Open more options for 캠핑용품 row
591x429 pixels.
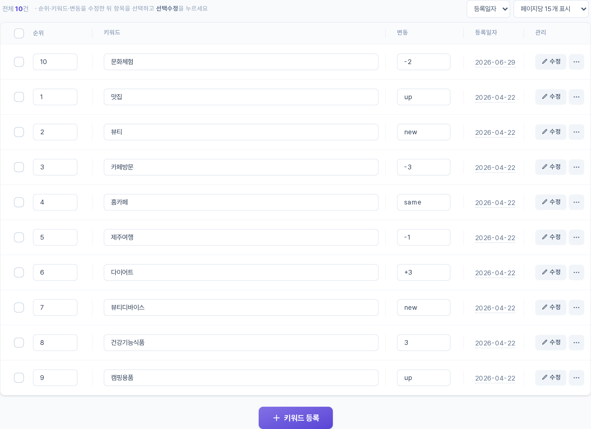tap(576, 378)
